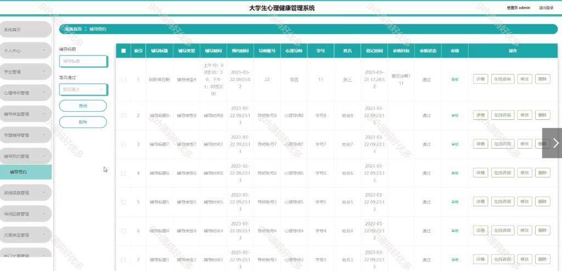Click 修改 for row 1 (张三)
The width and height of the screenshot is (562, 271).
[x=525, y=79]
